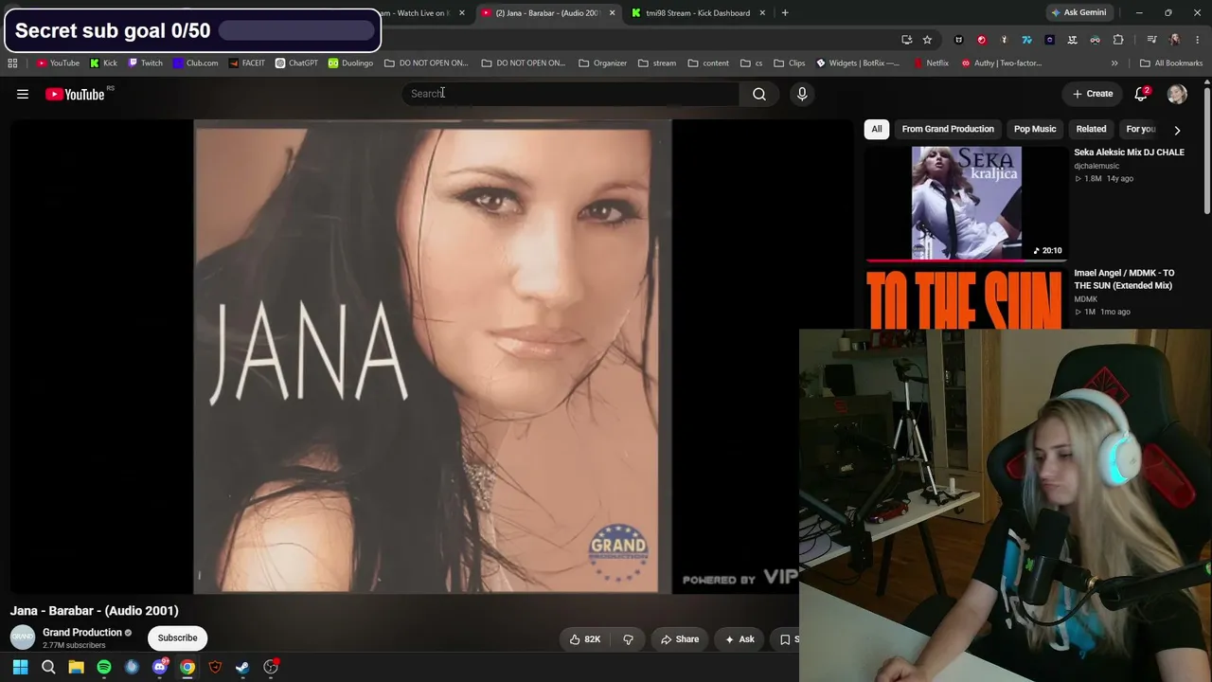Like the video with 82K thumbs up
Image resolution: width=1212 pixels, height=682 pixels.
click(x=584, y=639)
